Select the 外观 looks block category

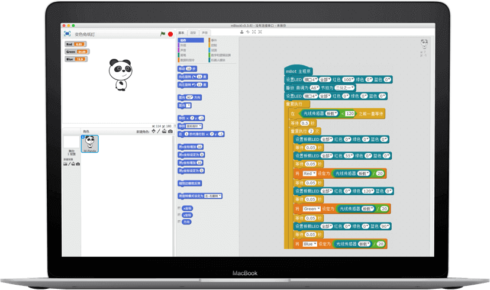191,46
